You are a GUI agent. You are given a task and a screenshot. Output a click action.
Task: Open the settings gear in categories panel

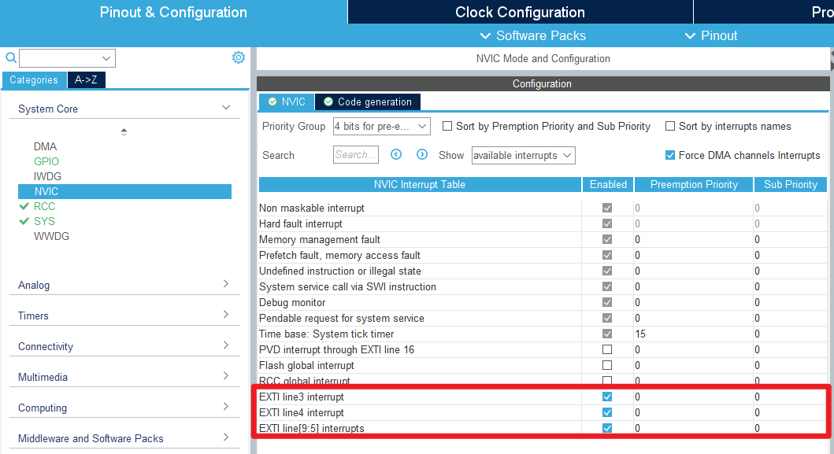click(239, 57)
